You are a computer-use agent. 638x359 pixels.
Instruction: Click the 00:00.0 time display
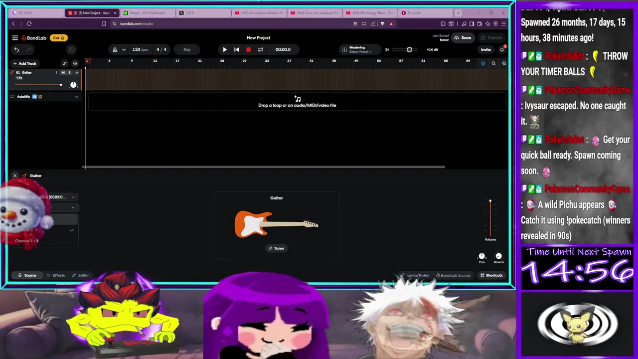283,49
